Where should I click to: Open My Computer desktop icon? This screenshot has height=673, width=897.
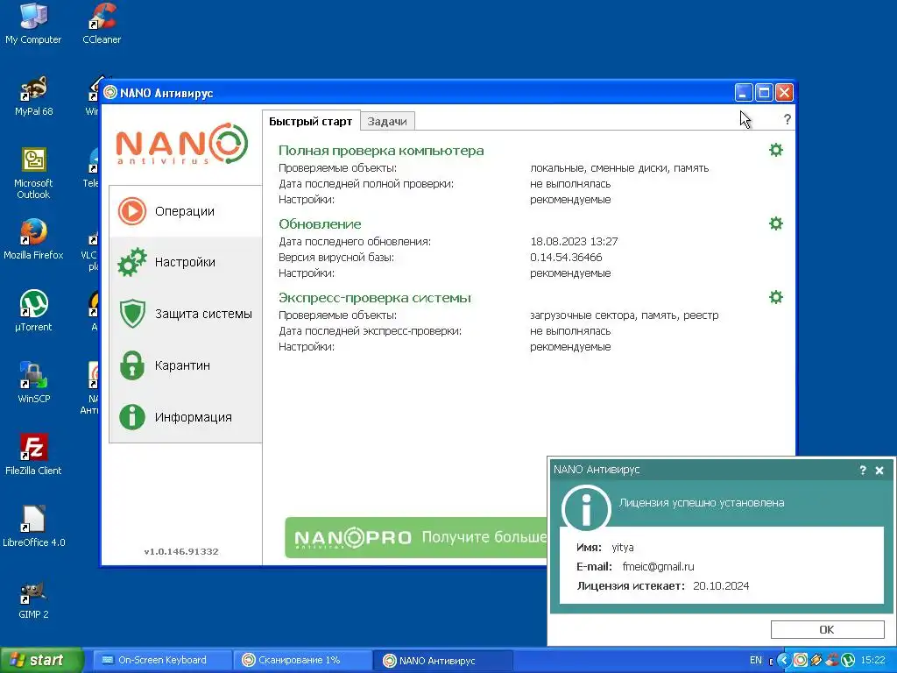[x=33, y=24]
